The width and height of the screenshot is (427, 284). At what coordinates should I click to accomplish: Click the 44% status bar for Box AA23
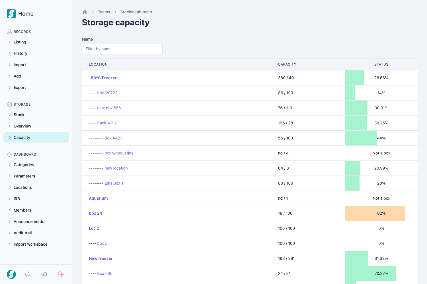pos(361,138)
